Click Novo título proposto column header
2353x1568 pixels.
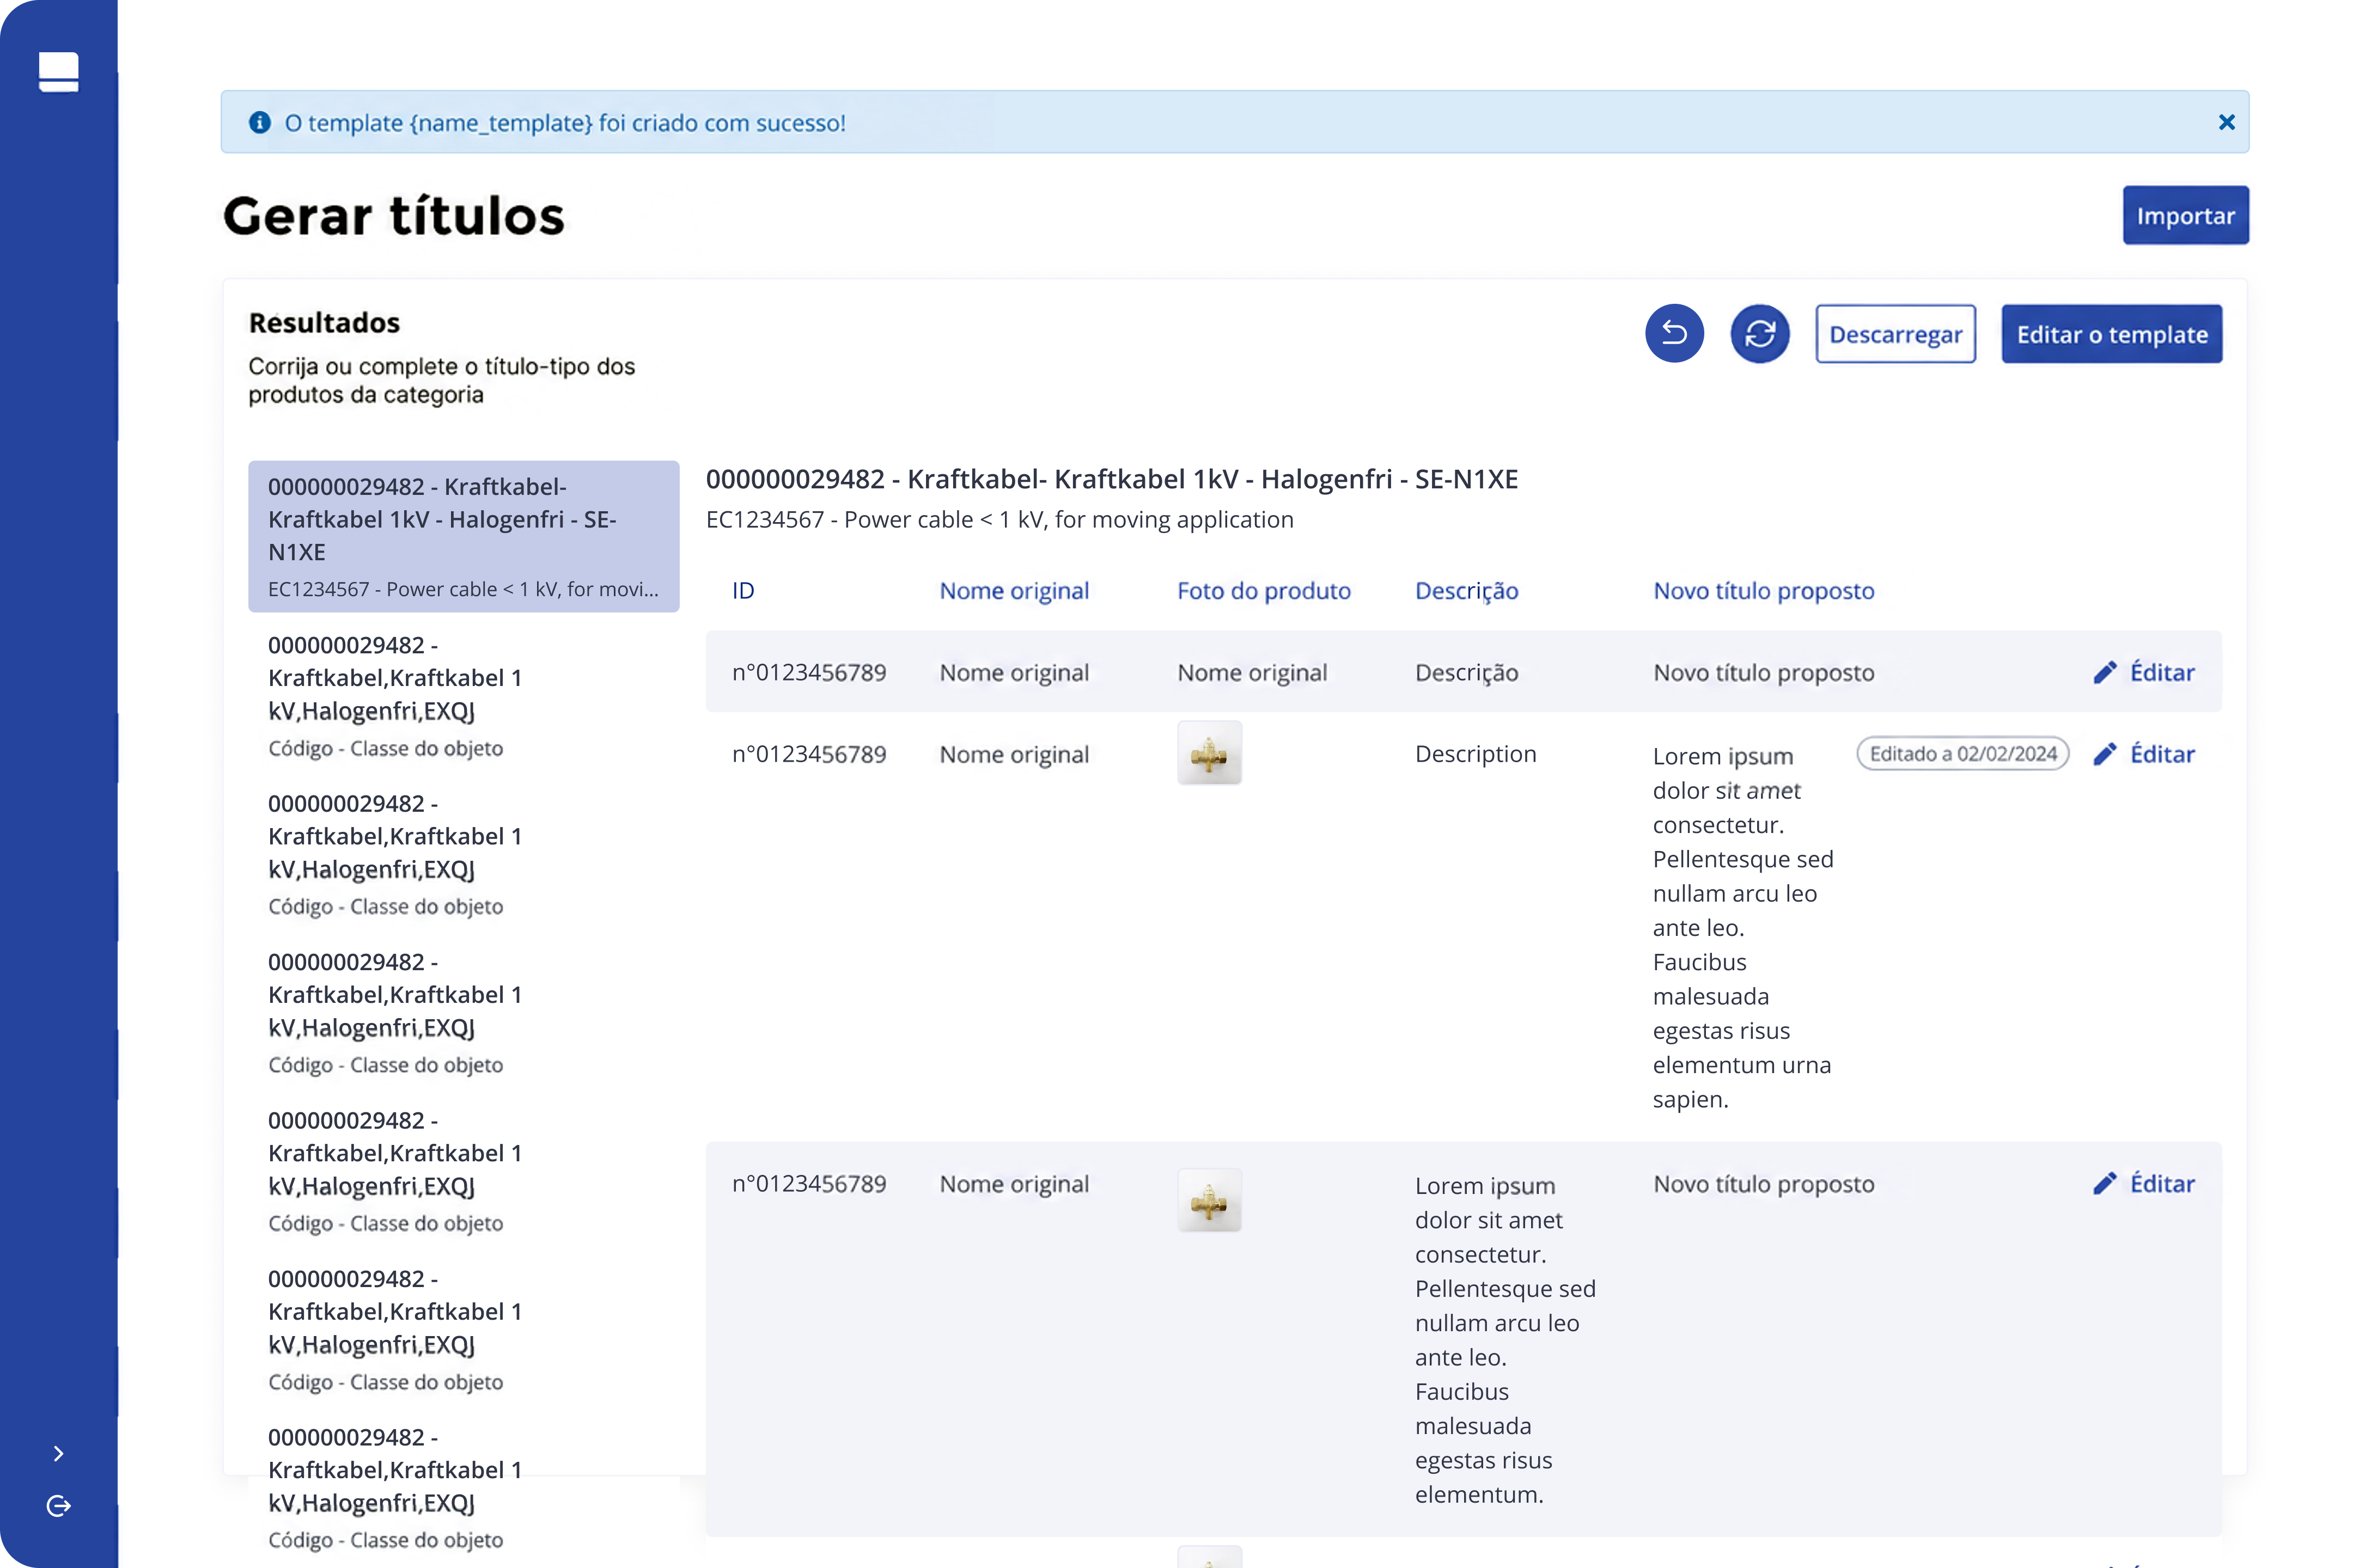(1763, 590)
